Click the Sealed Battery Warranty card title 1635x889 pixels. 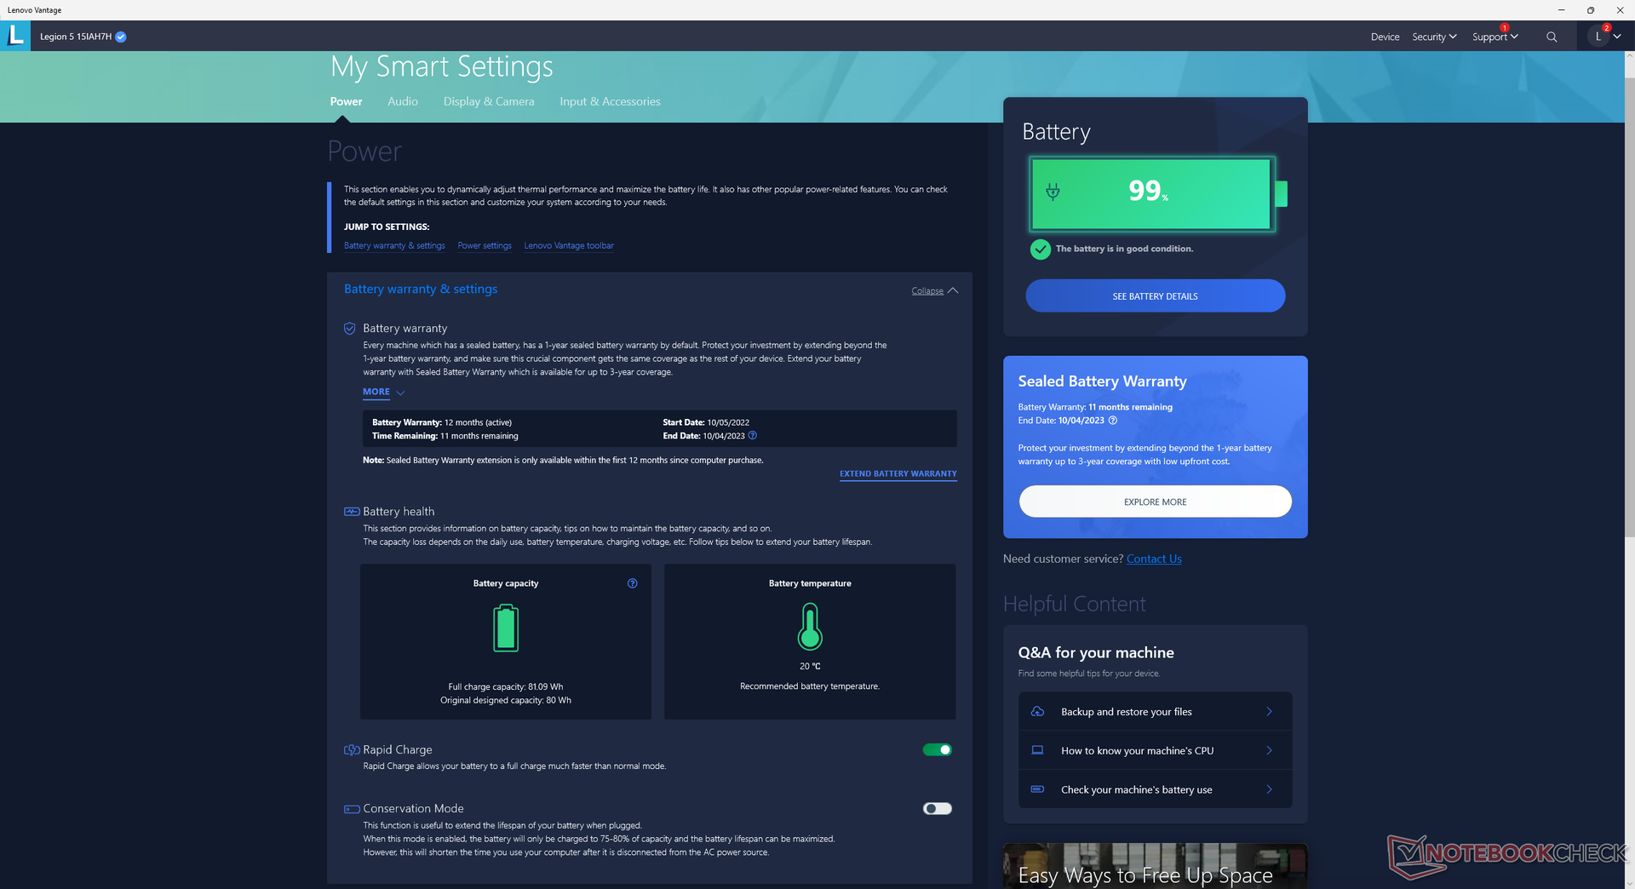click(1102, 381)
